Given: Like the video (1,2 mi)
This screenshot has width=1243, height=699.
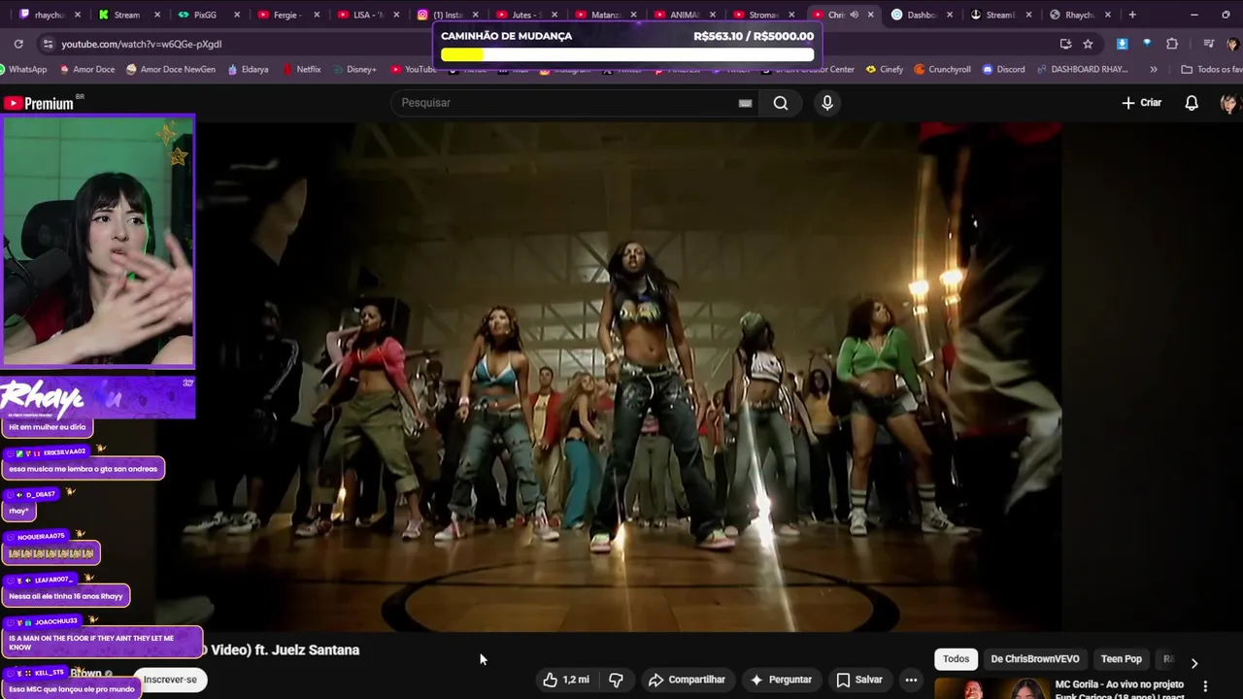Looking at the screenshot, I should 566,680.
